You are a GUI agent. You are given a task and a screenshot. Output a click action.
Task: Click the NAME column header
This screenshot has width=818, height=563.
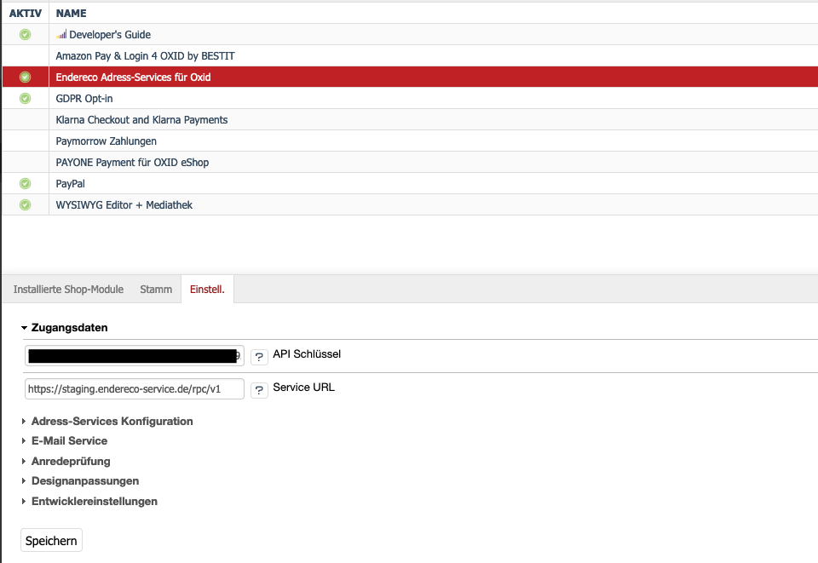(72, 13)
